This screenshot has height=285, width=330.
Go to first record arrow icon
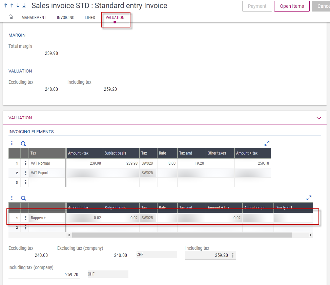click(6, 5)
